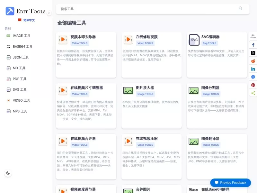257x193 pixels.
Task: Toggle dark mode with the moon button
Action: [x=8, y=173]
